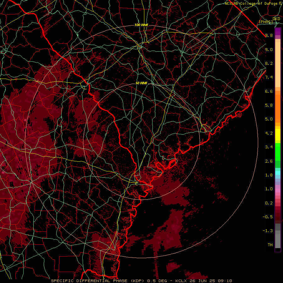Click the pink band on the color scale

pos(278,190)
